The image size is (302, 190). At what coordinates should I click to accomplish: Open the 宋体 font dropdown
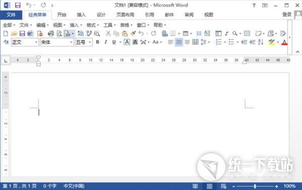click(x=71, y=42)
